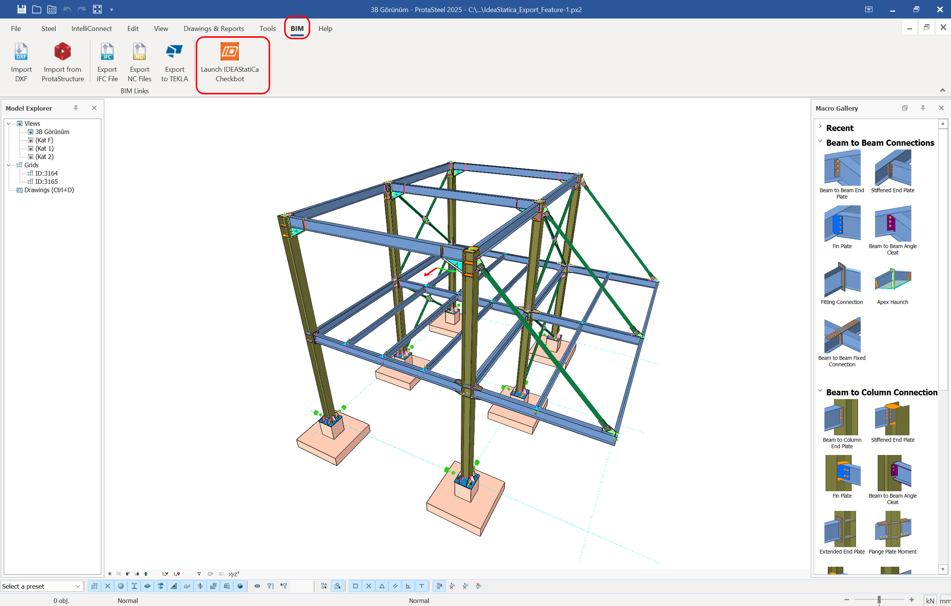Select the Apex Haunch macro

[x=892, y=280]
